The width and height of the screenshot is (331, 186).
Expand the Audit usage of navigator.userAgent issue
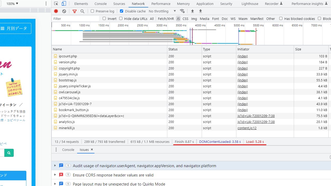pyautogui.click(x=55, y=166)
